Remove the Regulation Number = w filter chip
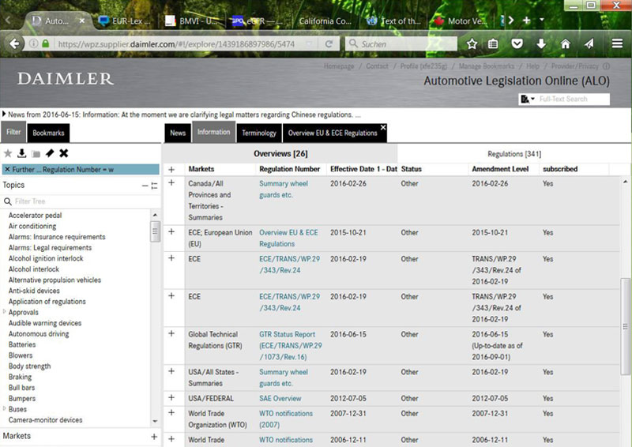632x447 pixels. (7, 169)
